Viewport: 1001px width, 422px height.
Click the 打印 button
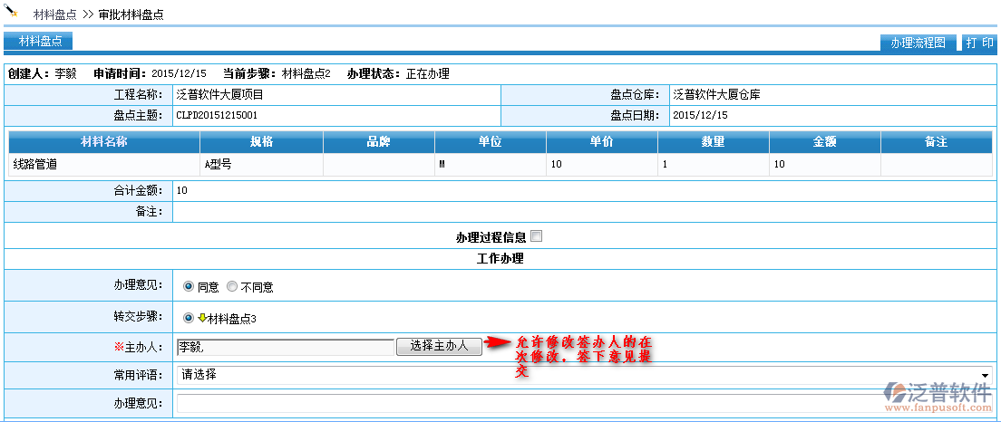pos(979,43)
